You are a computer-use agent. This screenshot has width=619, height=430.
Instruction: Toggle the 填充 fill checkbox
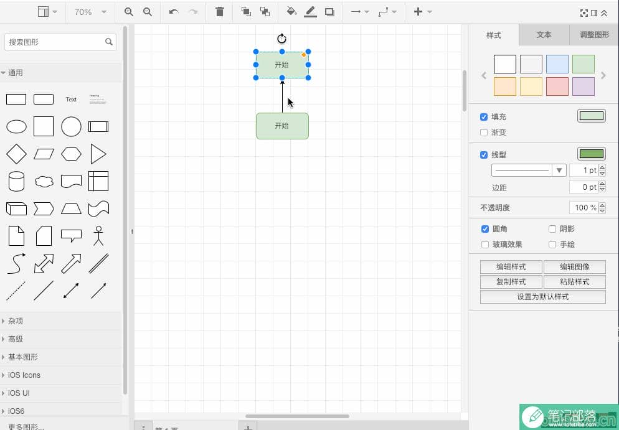(x=484, y=117)
